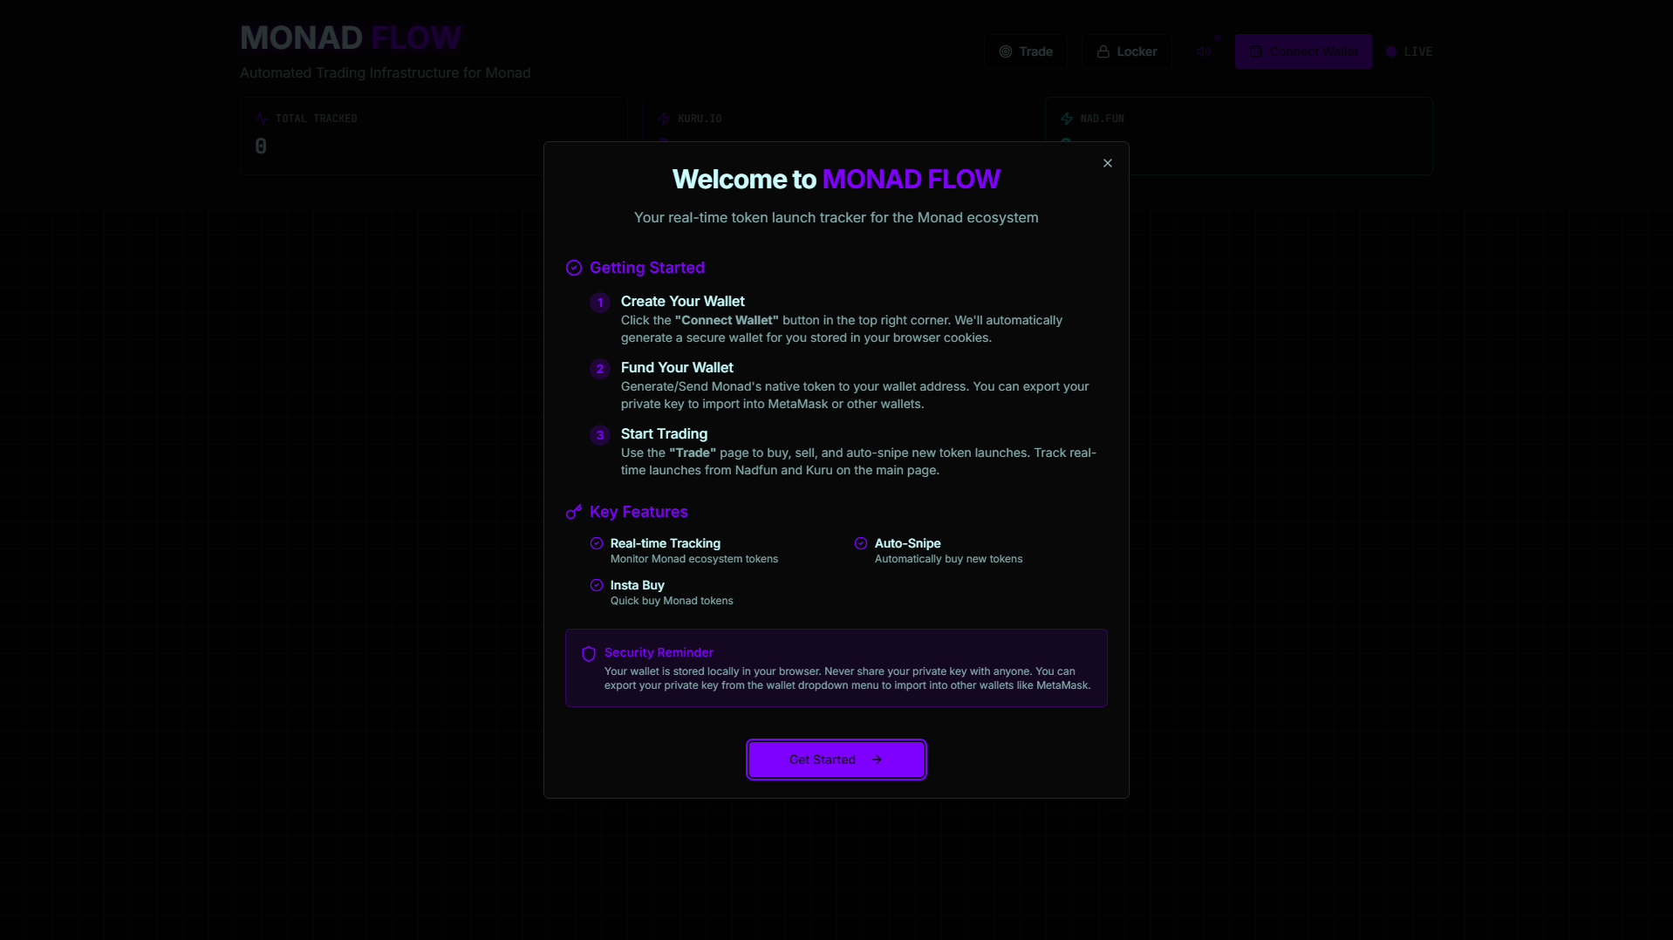Image resolution: width=1673 pixels, height=940 pixels.
Task: Toggle the sound speaker icon
Action: pos(1204,51)
